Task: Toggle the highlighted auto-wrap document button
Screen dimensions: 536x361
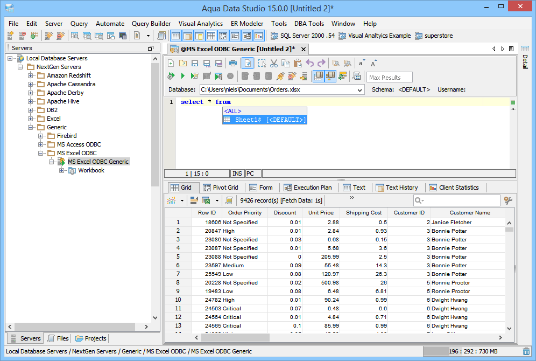Action: (x=248, y=63)
